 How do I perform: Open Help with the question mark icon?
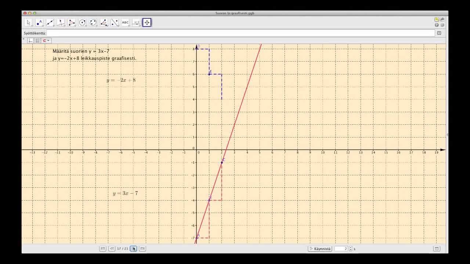437,25
